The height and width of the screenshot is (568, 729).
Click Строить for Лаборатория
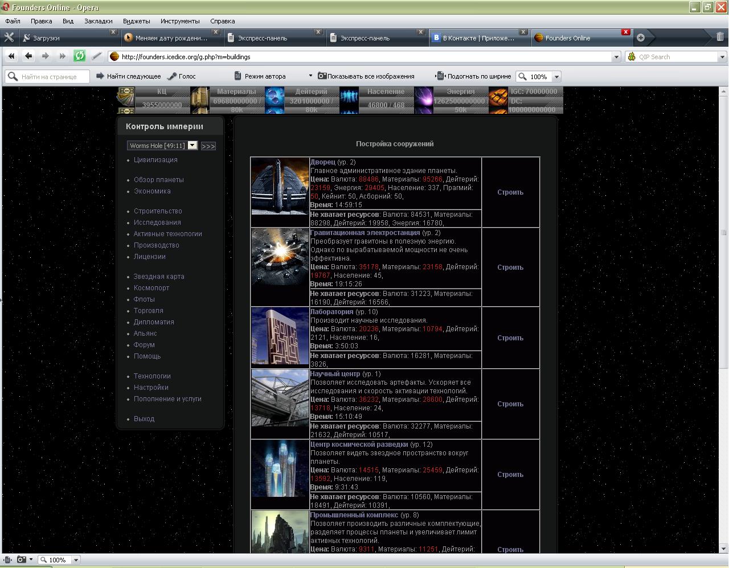pos(510,338)
